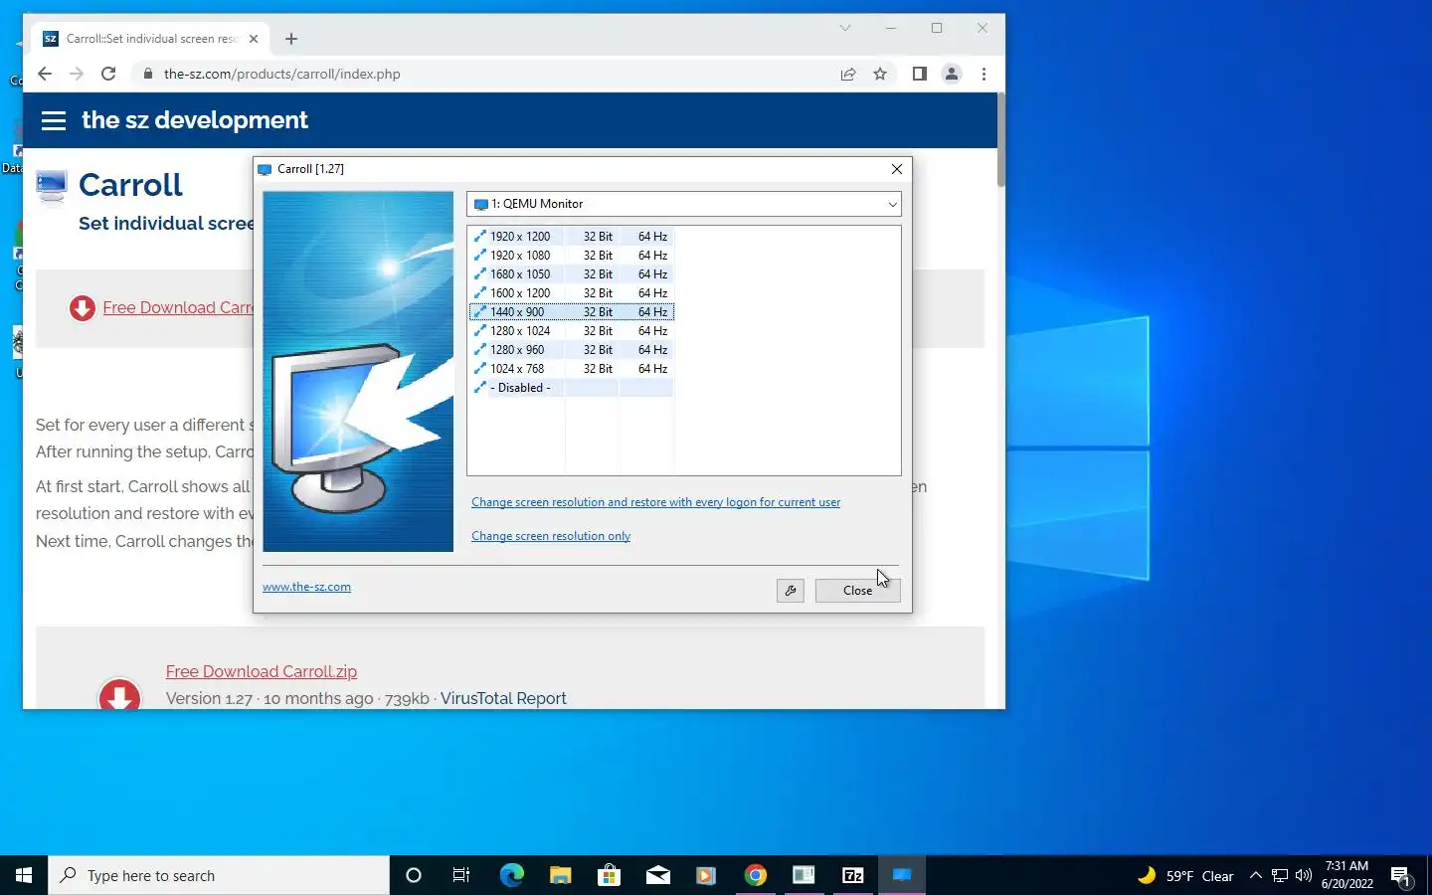This screenshot has width=1432, height=895.
Task: Click Change screen resolution and restore with every logon
Action: point(655,502)
